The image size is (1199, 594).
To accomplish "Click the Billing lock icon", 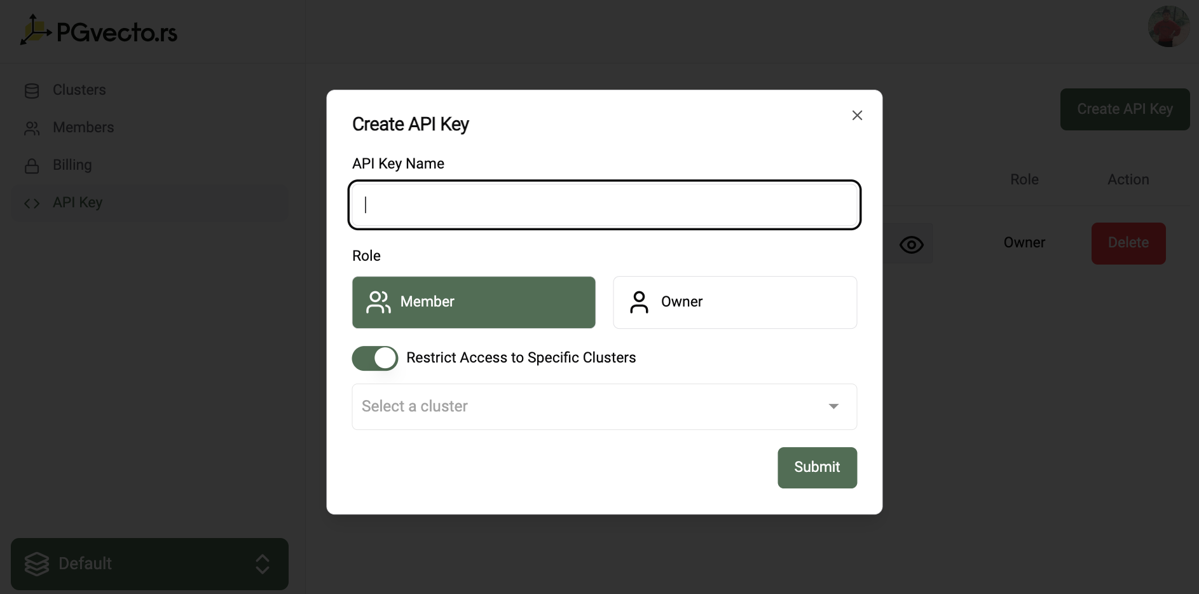I will point(32,166).
